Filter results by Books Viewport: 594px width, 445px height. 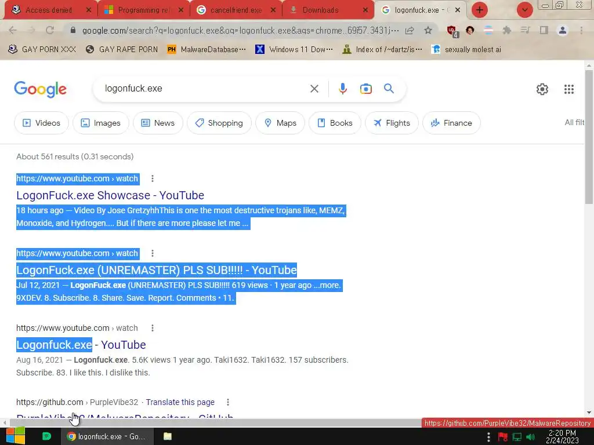click(x=335, y=123)
